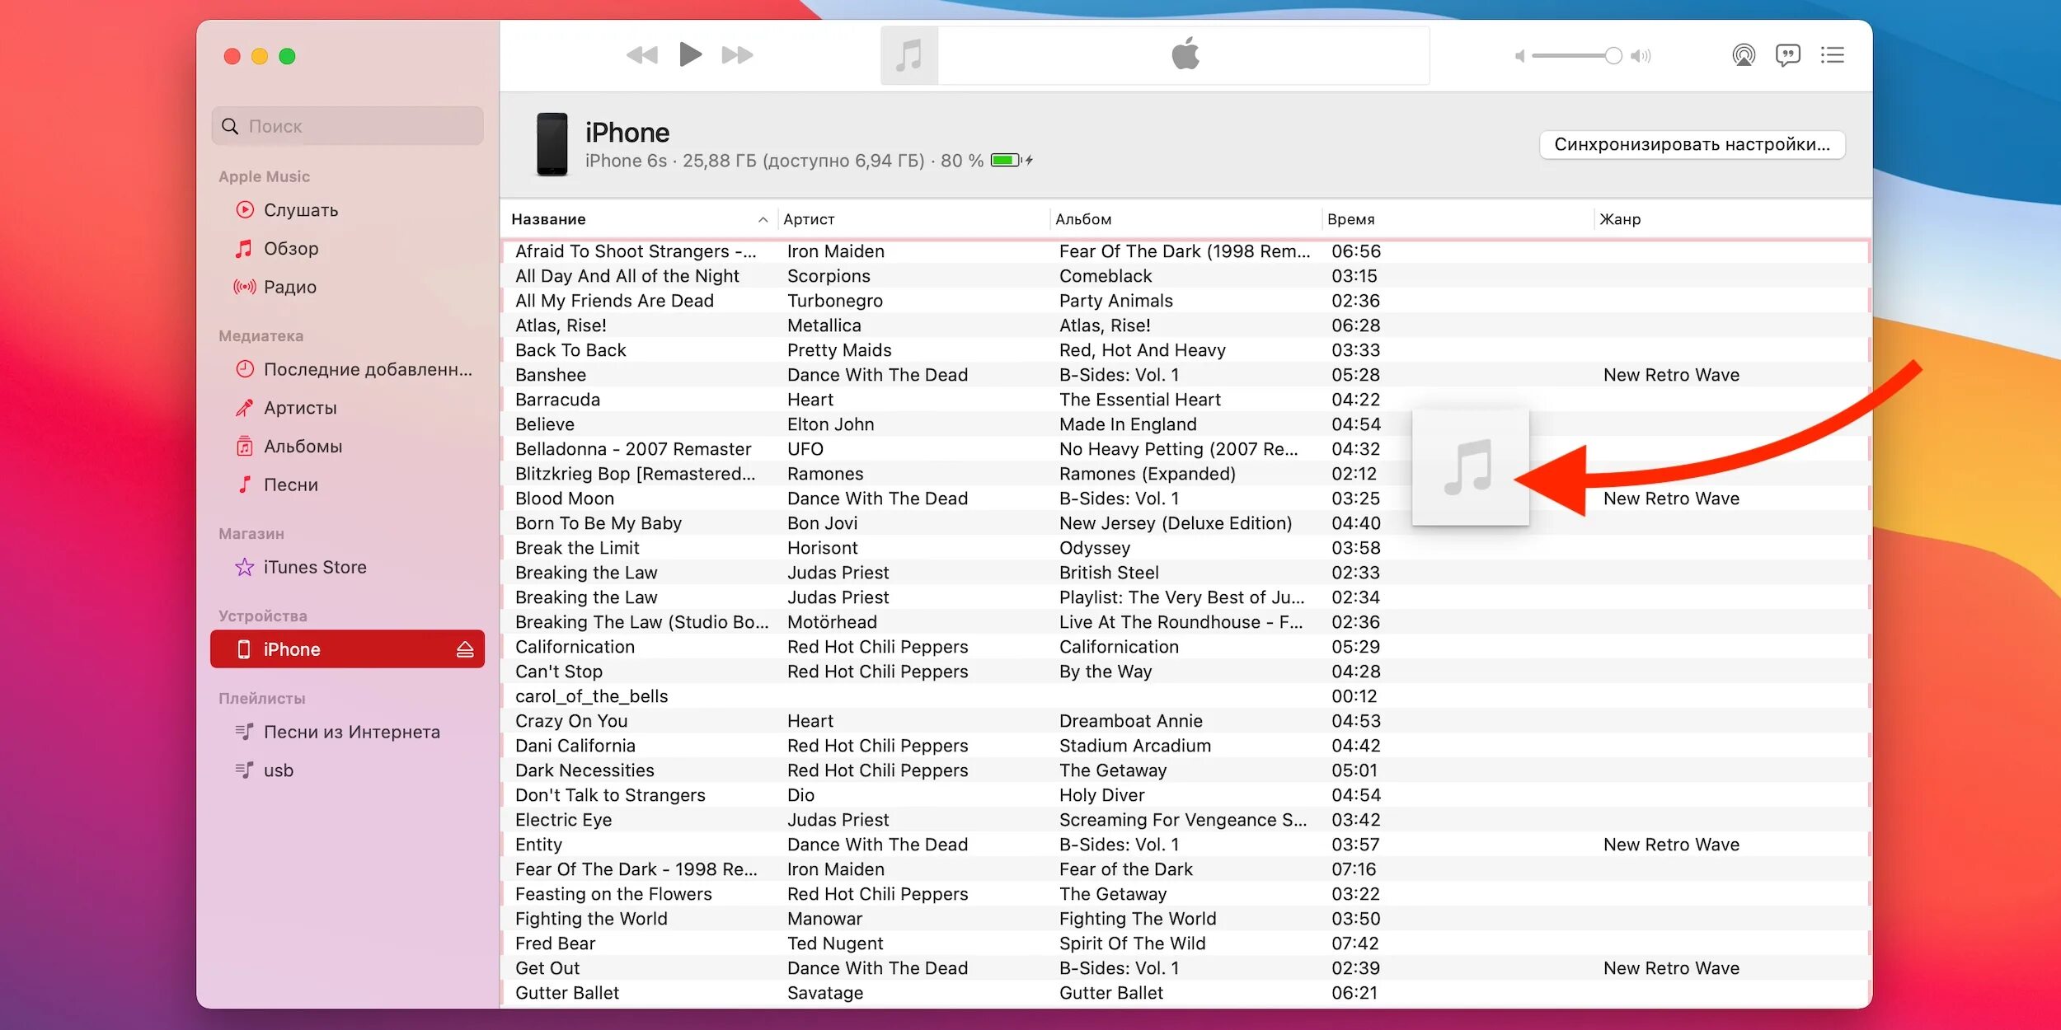The width and height of the screenshot is (2061, 1030).
Task: Sort by the Альбом column header
Action: point(1083,219)
